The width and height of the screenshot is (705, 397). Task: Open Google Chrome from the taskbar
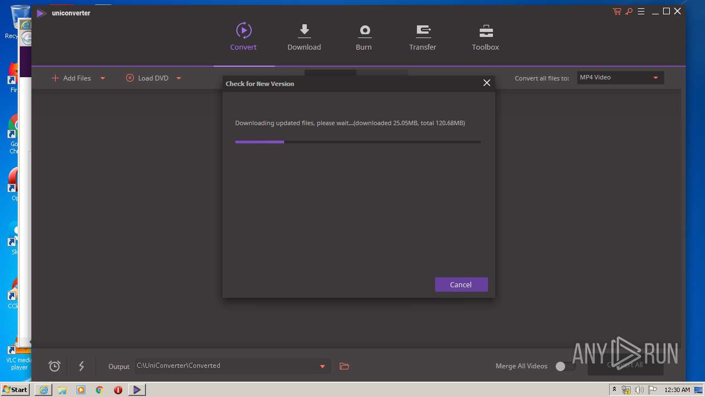coord(100,390)
